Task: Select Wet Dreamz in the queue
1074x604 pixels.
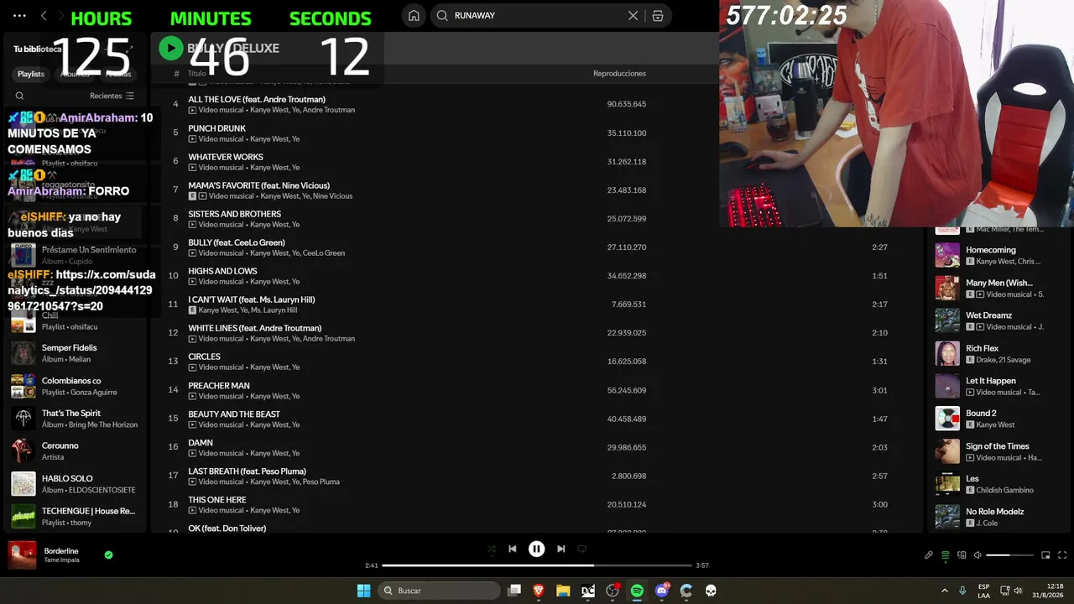Action: coord(998,320)
